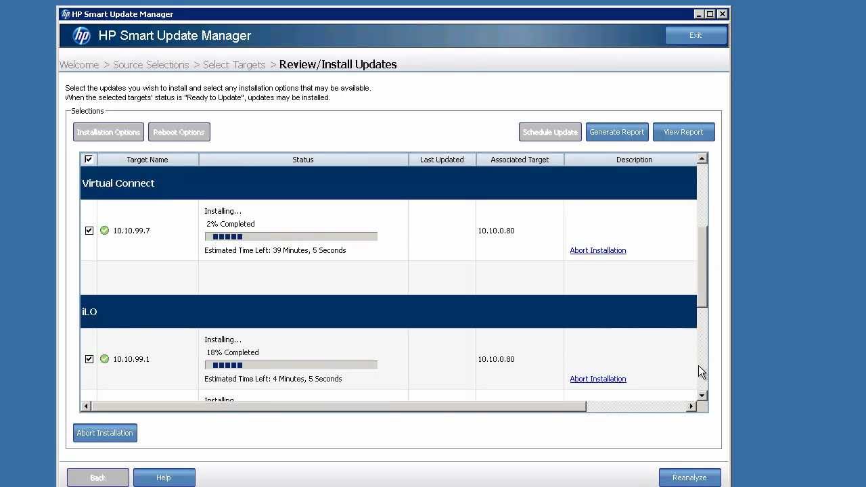
Task: Go to Source Selections breadcrumb step
Action: 151,65
